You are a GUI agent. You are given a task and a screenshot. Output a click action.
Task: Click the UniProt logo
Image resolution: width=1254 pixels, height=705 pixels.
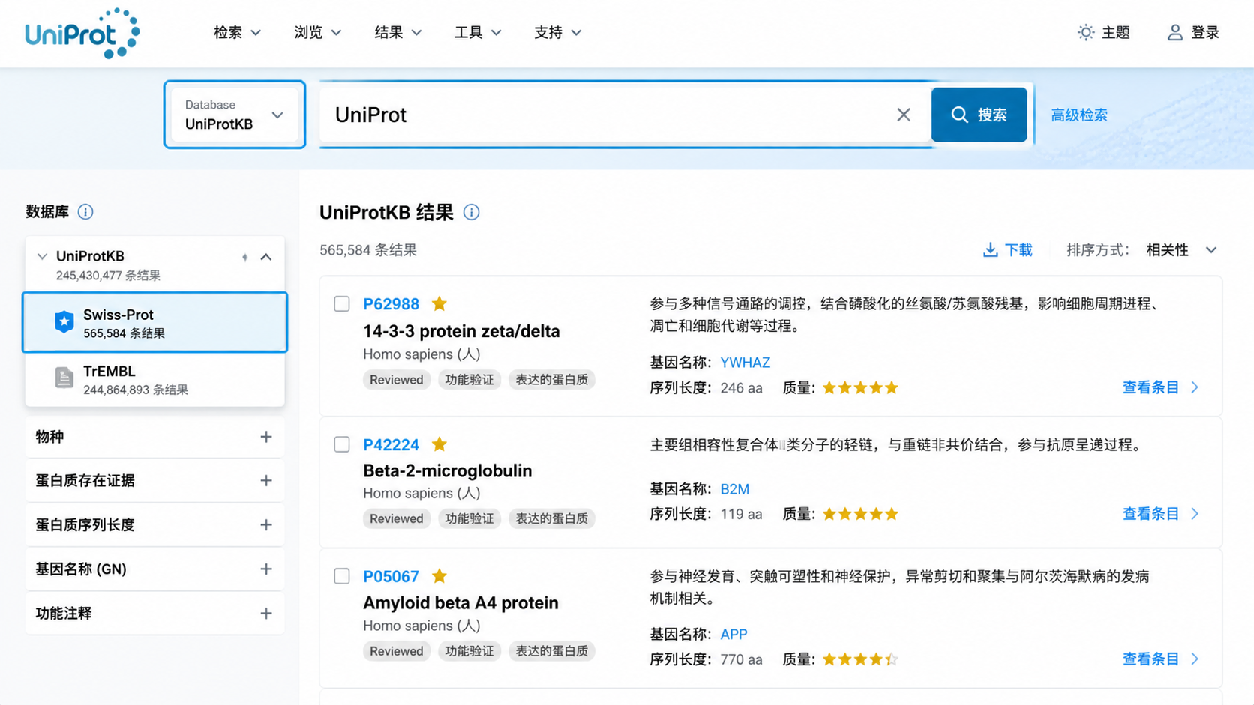(x=82, y=34)
